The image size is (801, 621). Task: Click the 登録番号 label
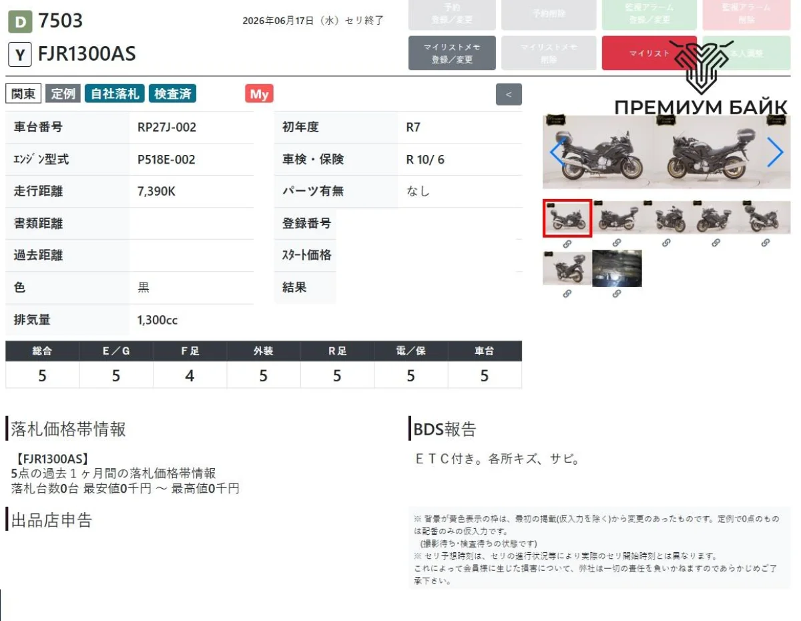[306, 223]
